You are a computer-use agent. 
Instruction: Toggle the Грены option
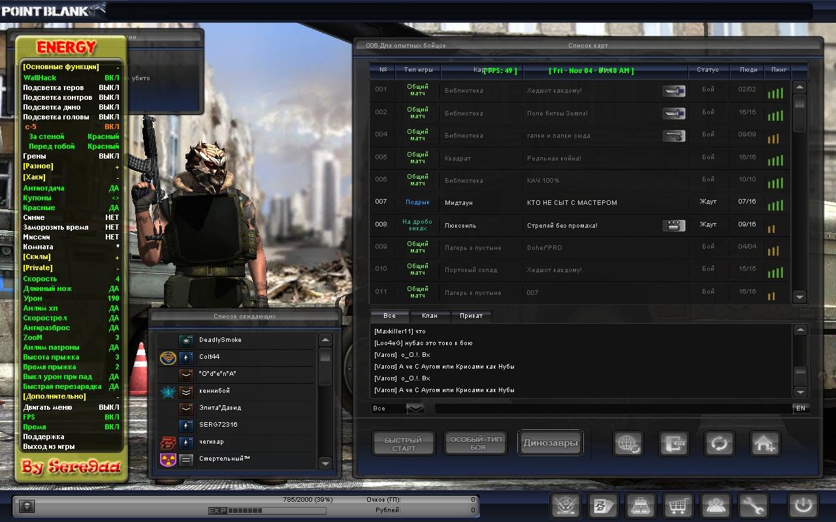pos(71,156)
